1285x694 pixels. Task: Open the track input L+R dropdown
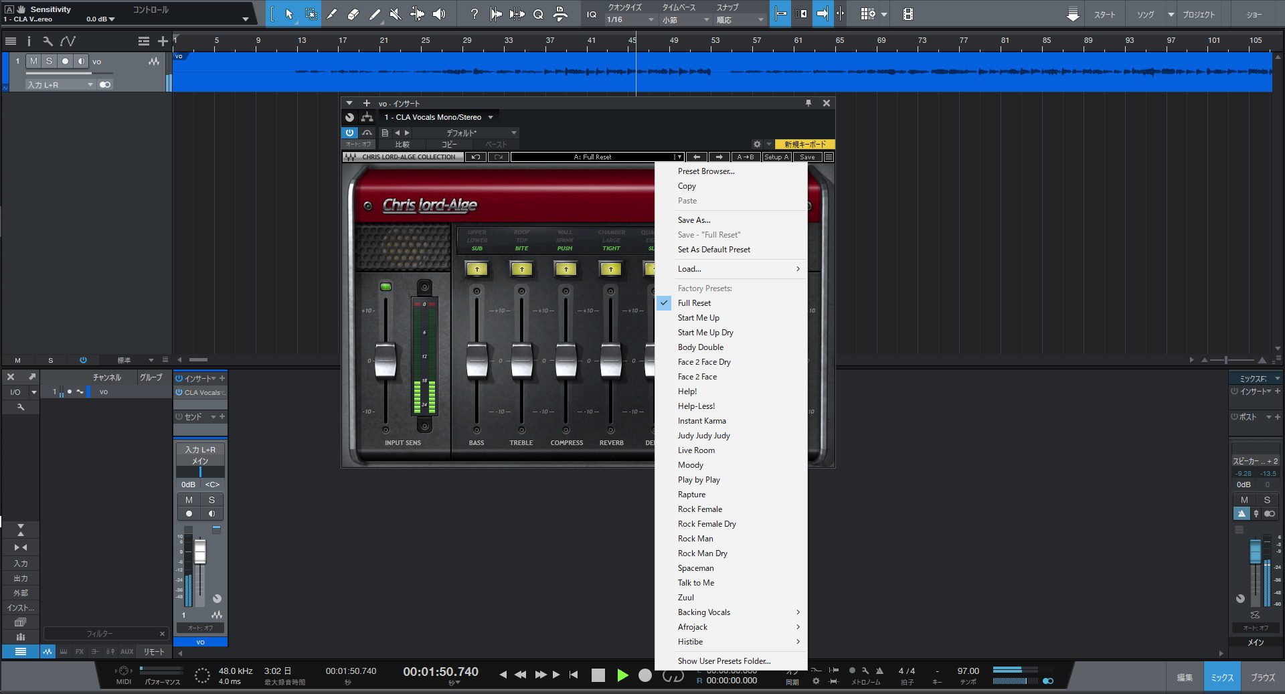pyautogui.click(x=60, y=85)
